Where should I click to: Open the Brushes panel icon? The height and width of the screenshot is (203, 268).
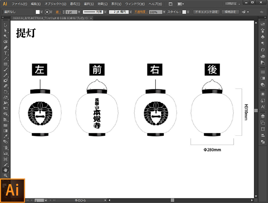263,30
